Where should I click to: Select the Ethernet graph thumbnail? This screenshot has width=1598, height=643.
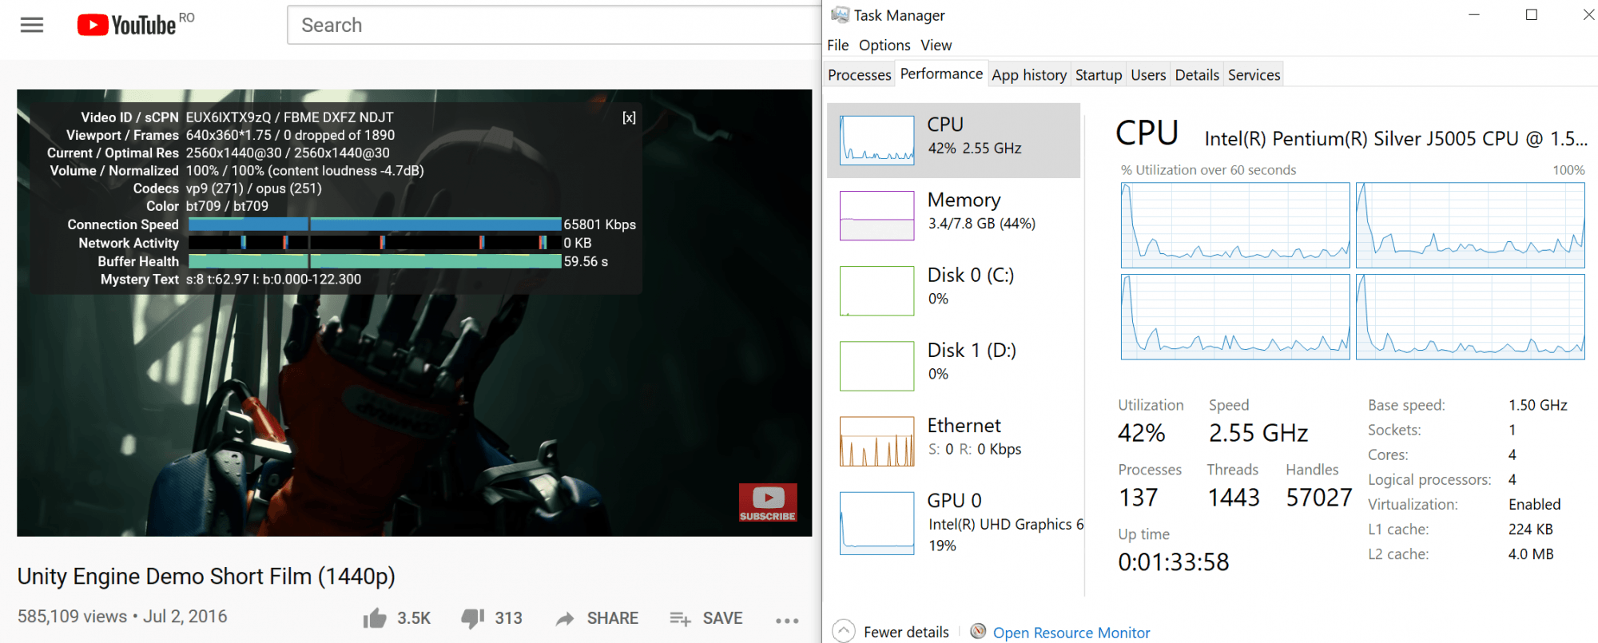click(877, 441)
